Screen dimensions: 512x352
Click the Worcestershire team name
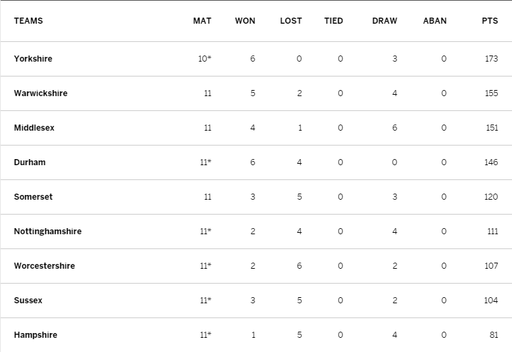tap(45, 266)
